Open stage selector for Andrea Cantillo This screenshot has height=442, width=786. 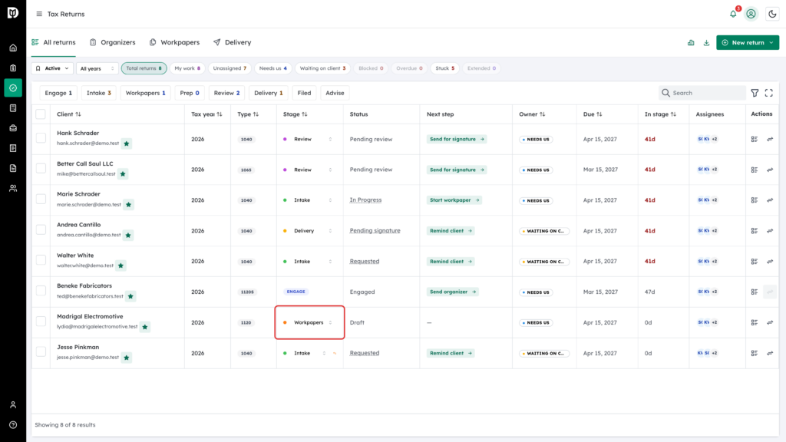point(307,231)
